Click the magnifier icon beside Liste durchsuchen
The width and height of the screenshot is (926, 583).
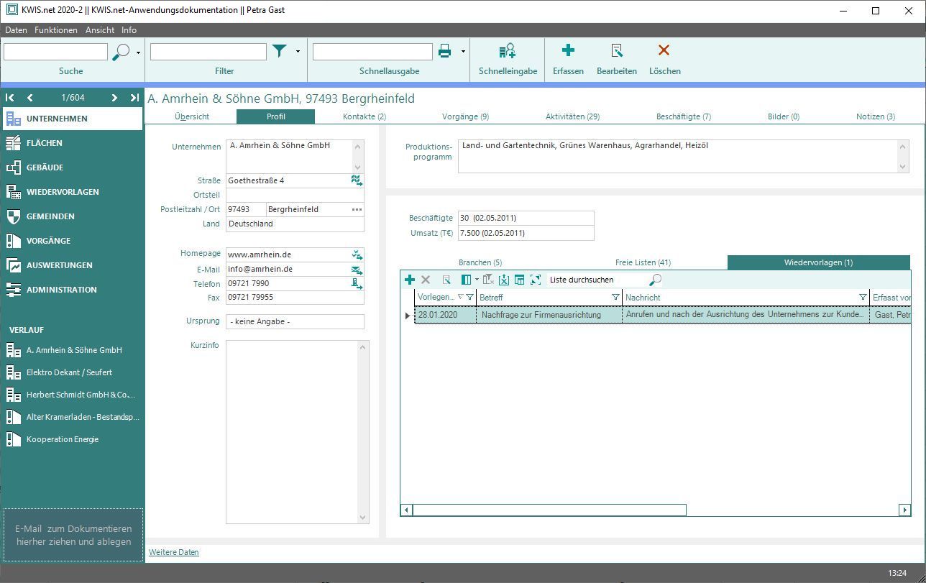[x=655, y=280]
